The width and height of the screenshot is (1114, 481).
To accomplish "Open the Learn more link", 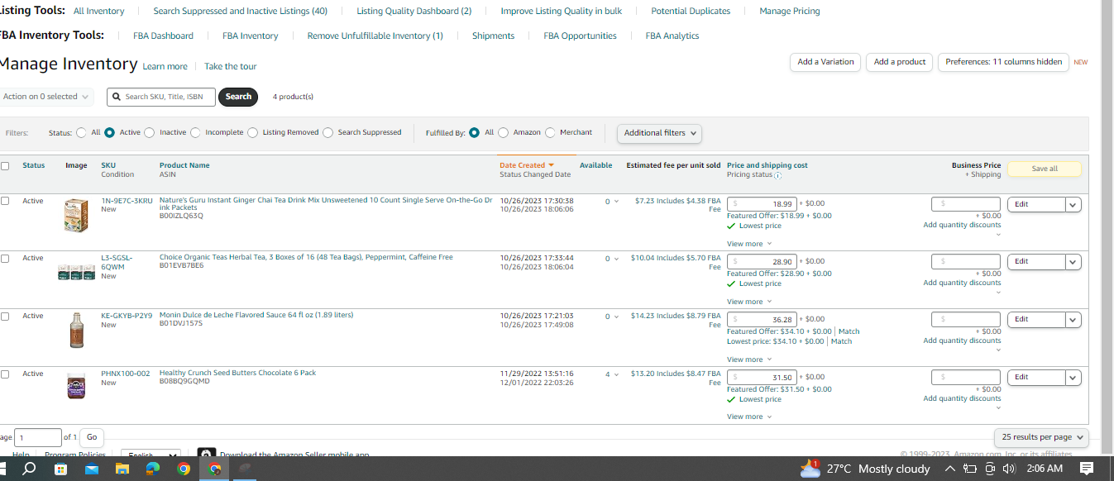I will point(165,66).
